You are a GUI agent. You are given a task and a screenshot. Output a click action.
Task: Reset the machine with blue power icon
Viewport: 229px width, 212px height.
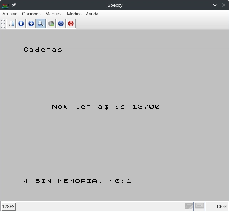(61, 23)
